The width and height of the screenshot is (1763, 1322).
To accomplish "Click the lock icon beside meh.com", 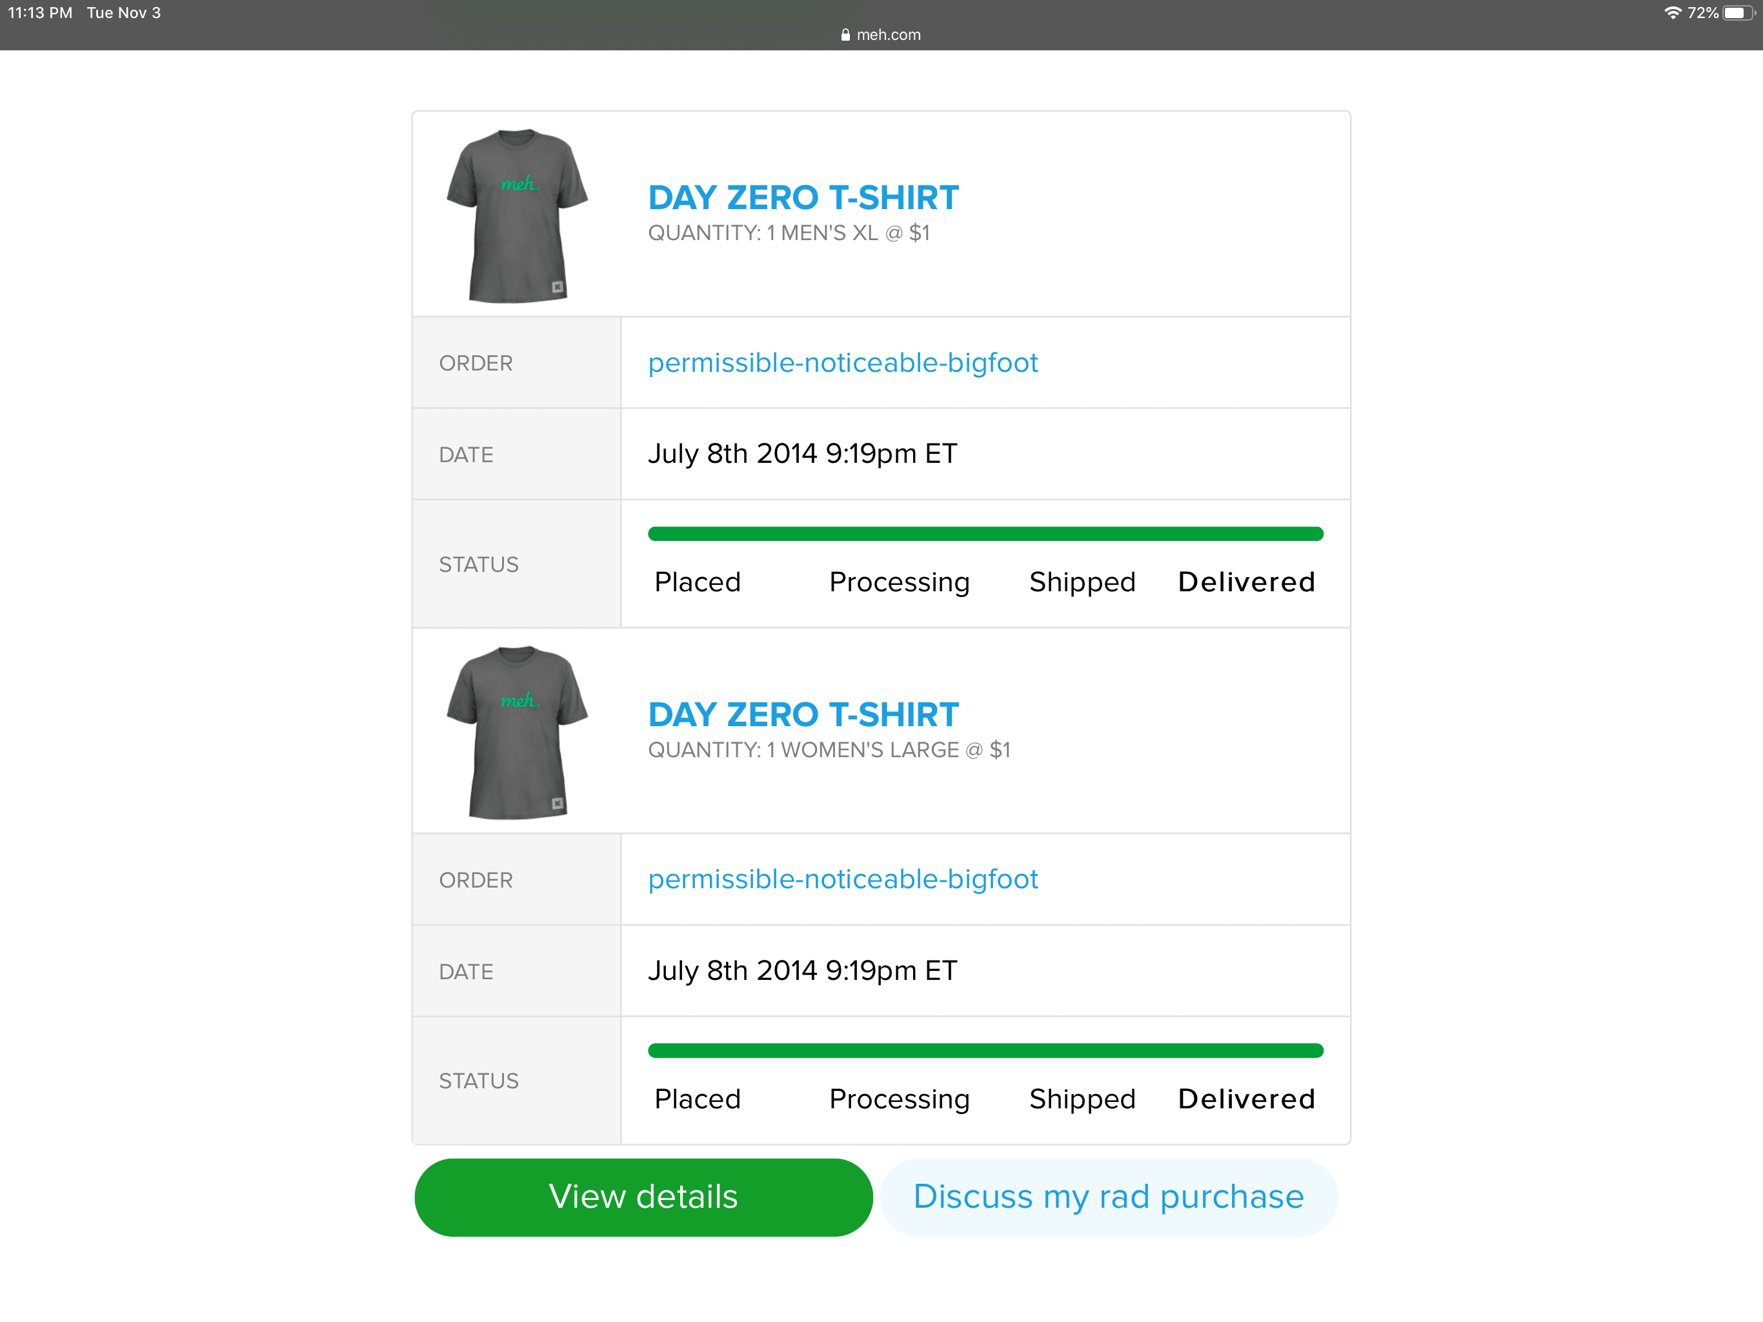I will (x=845, y=35).
